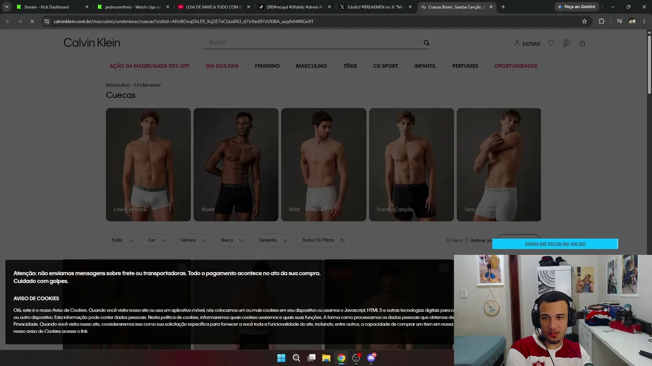Viewport: 652px width, 366px height.
Task: Open the FEMININO menu
Action: (x=267, y=66)
